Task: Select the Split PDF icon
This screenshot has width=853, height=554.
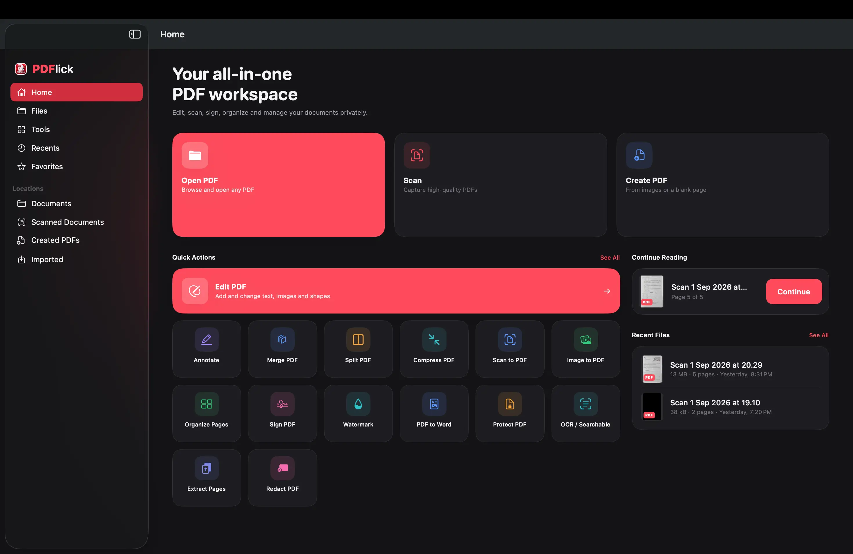Action: 358,339
